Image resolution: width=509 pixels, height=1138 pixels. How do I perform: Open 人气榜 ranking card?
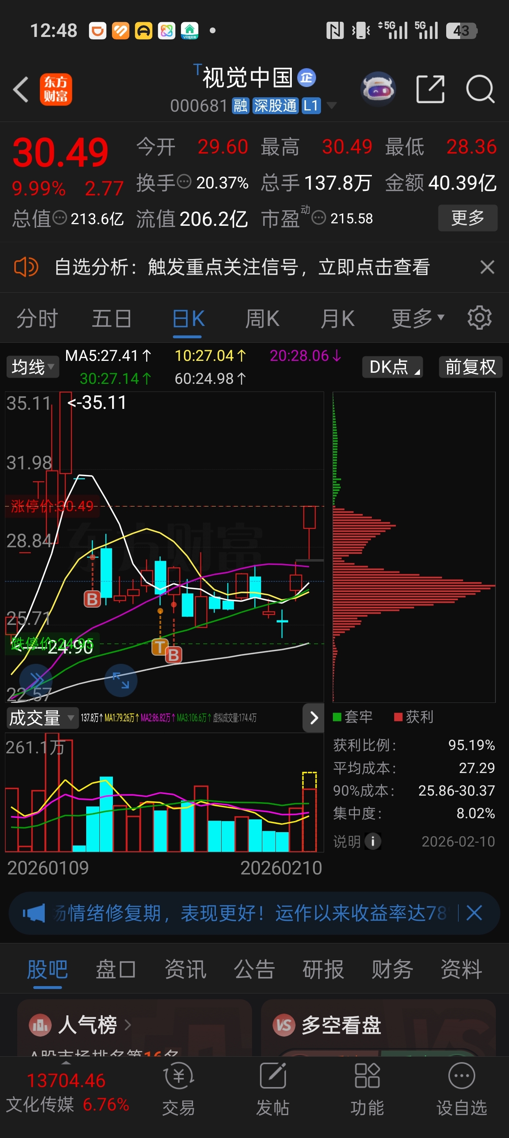tap(134, 1028)
